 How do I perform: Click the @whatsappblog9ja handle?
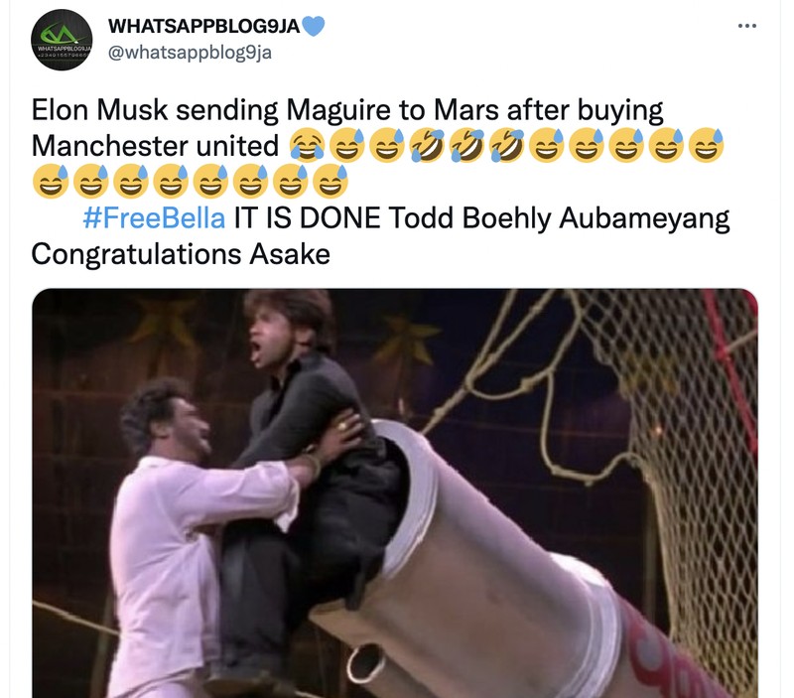coord(190,53)
